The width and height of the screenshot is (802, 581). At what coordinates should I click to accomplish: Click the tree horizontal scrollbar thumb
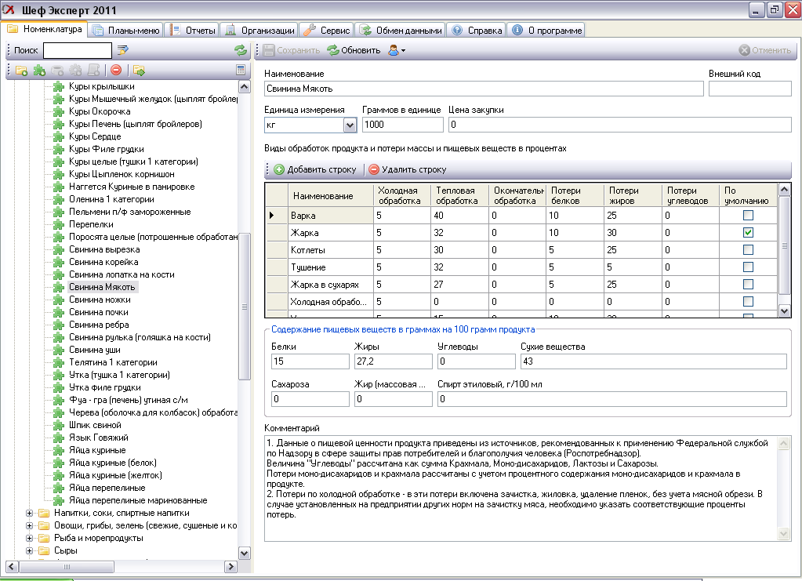(67, 567)
